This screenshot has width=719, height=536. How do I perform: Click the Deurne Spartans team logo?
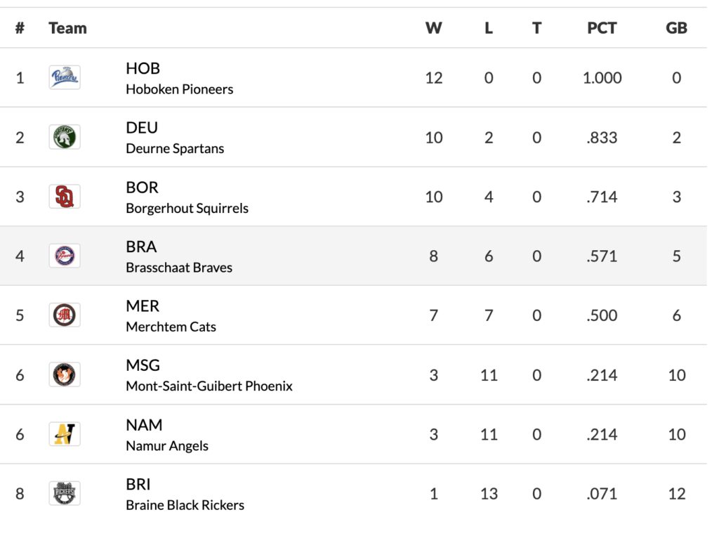[x=65, y=137]
